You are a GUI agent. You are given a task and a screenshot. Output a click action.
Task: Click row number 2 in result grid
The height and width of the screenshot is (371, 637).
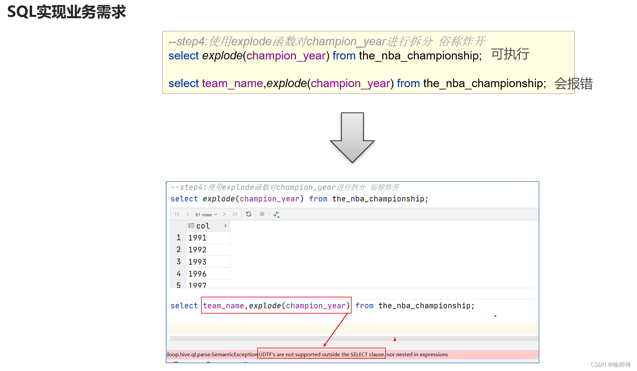(179, 250)
